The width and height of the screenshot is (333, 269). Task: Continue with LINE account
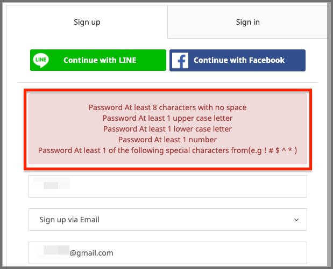tap(98, 60)
